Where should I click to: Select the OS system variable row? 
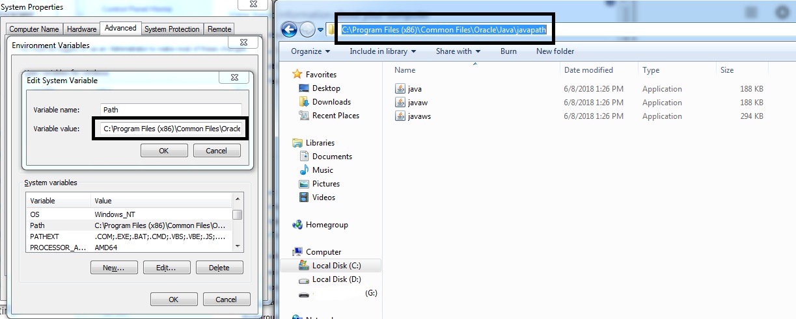(129, 214)
